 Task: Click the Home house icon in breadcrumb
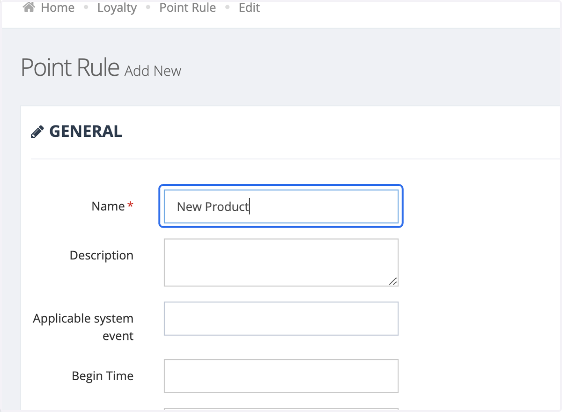click(x=29, y=7)
